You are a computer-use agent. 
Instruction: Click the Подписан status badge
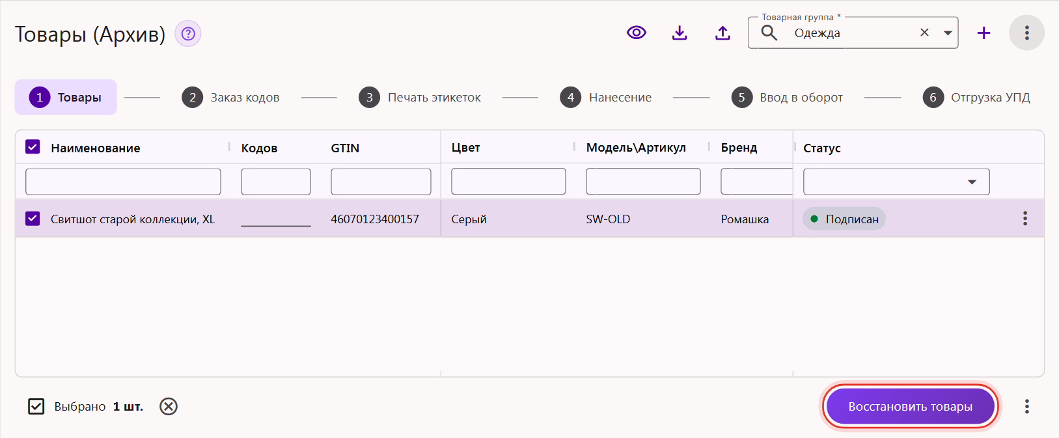click(x=844, y=219)
